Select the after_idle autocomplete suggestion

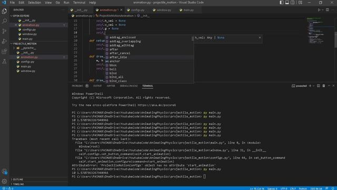pos(149,57)
